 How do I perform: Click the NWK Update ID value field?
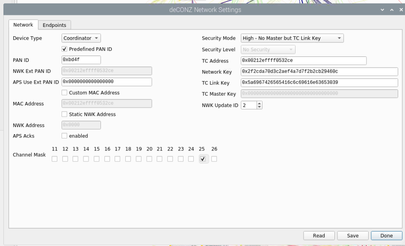tap(249, 105)
